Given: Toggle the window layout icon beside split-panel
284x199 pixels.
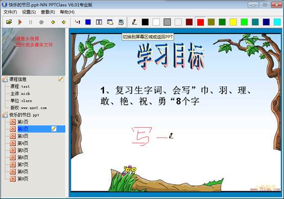Looking at the screenshot, I should [110, 22].
